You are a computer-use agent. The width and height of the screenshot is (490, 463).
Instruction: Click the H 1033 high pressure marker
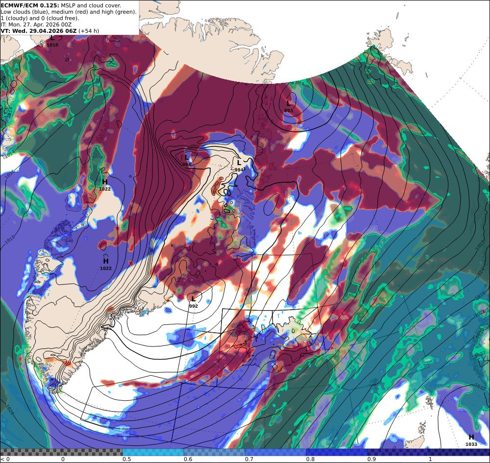[x=471, y=440]
